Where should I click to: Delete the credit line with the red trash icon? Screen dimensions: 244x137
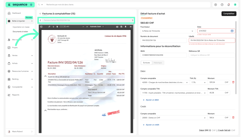[x=233, y=118]
